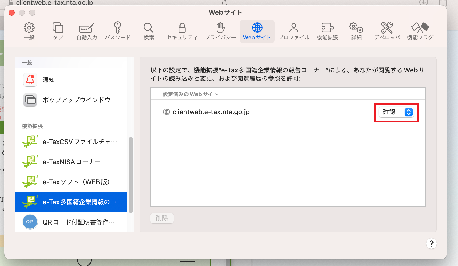Screen dimensions: 458x266
Task: Select e-TaxNISAコーナー extension
Action: click(x=71, y=162)
